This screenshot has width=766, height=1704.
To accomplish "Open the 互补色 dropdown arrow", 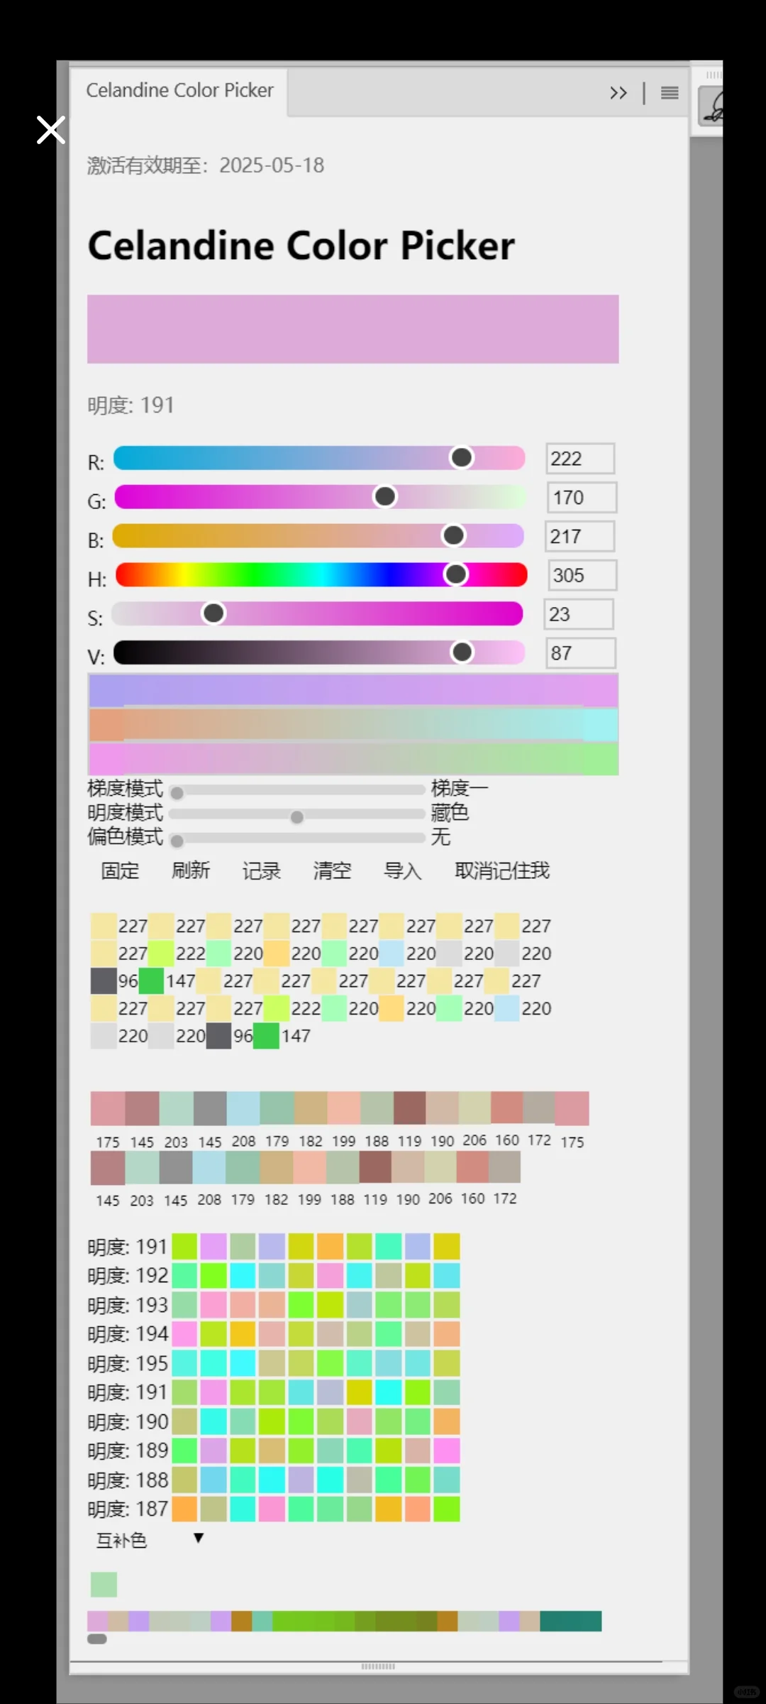I will (199, 1538).
